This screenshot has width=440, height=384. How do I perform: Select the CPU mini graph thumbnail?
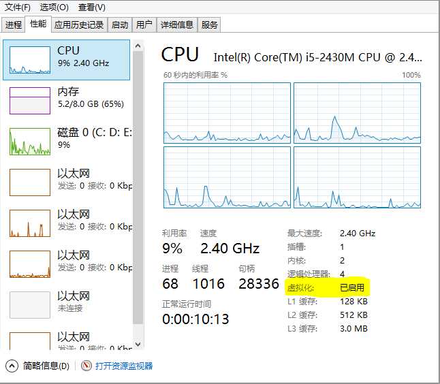30,60
